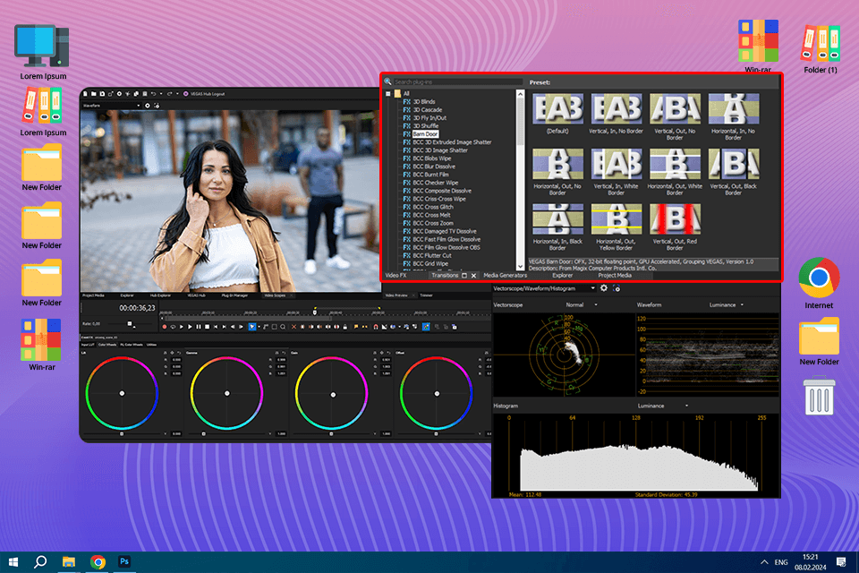This screenshot has width=859, height=573.
Task: Open Windows search from taskbar
Action: click(x=40, y=562)
